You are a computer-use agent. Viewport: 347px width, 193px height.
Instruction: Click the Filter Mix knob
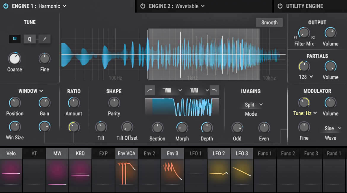pyautogui.click(x=304, y=33)
